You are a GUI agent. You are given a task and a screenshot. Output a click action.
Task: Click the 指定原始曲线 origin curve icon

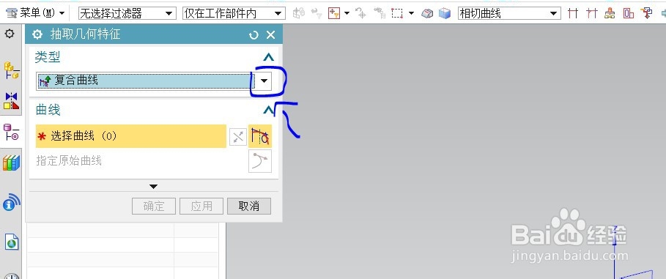pos(260,161)
